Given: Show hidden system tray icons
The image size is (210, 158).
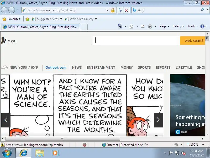Looking at the screenshot, I should pos(165,153).
